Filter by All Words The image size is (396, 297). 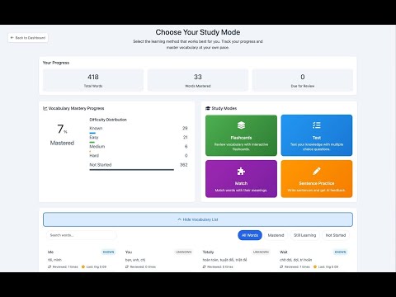[x=250, y=235]
